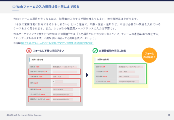Click the お問い合わせ heading in the good-example form
Viewport: 174px width, 120px height.
coord(103,60)
